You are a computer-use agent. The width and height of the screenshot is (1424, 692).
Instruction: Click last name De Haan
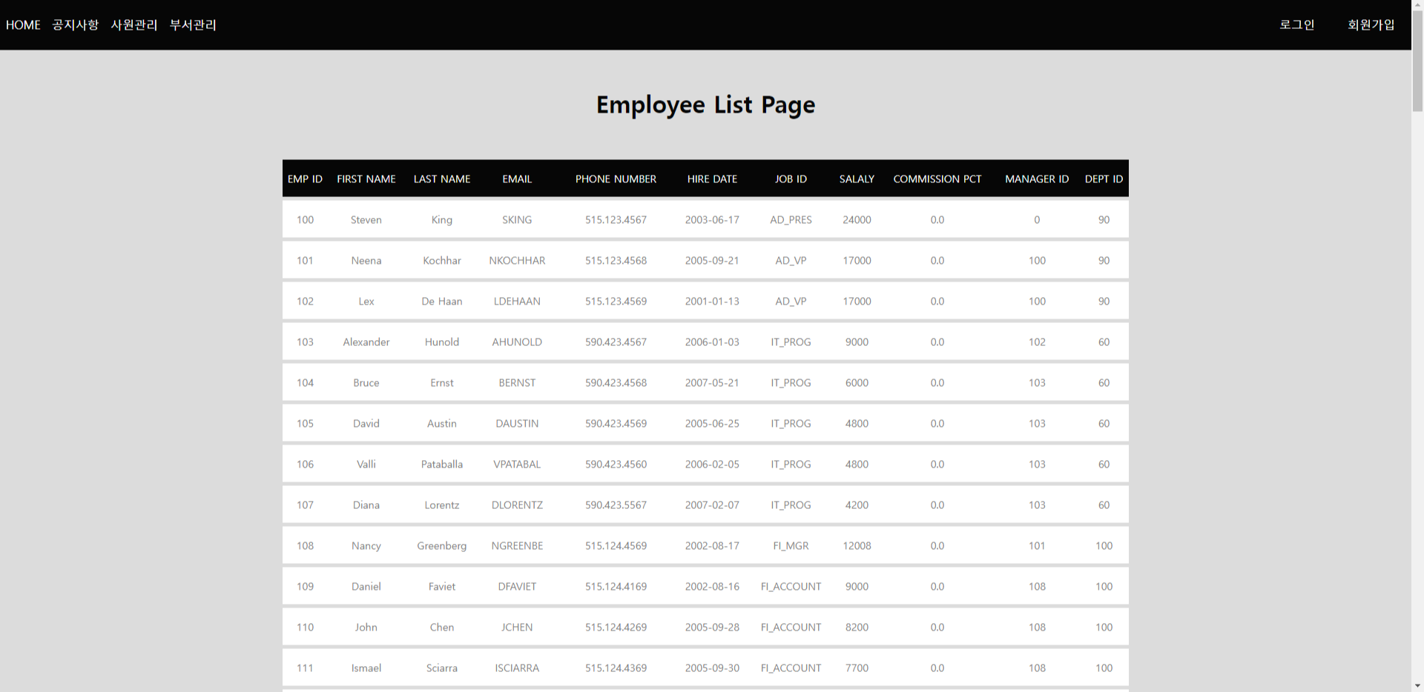point(442,301)
